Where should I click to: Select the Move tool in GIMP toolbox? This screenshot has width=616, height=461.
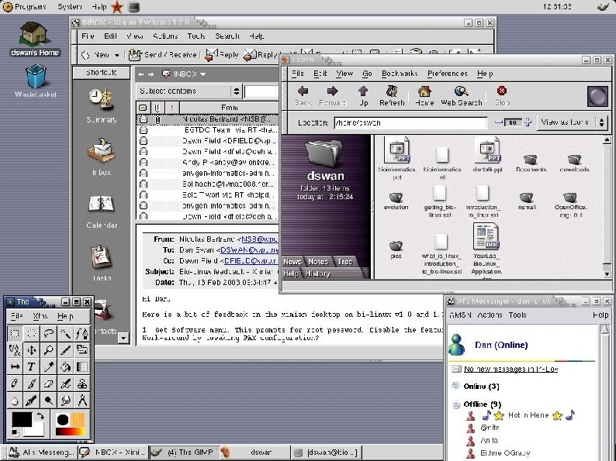click(32, 350)
